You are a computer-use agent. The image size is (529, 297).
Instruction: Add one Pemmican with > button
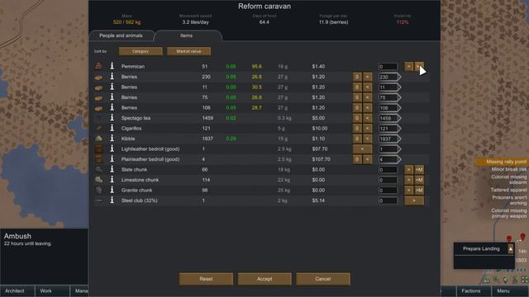coord(408,66)
